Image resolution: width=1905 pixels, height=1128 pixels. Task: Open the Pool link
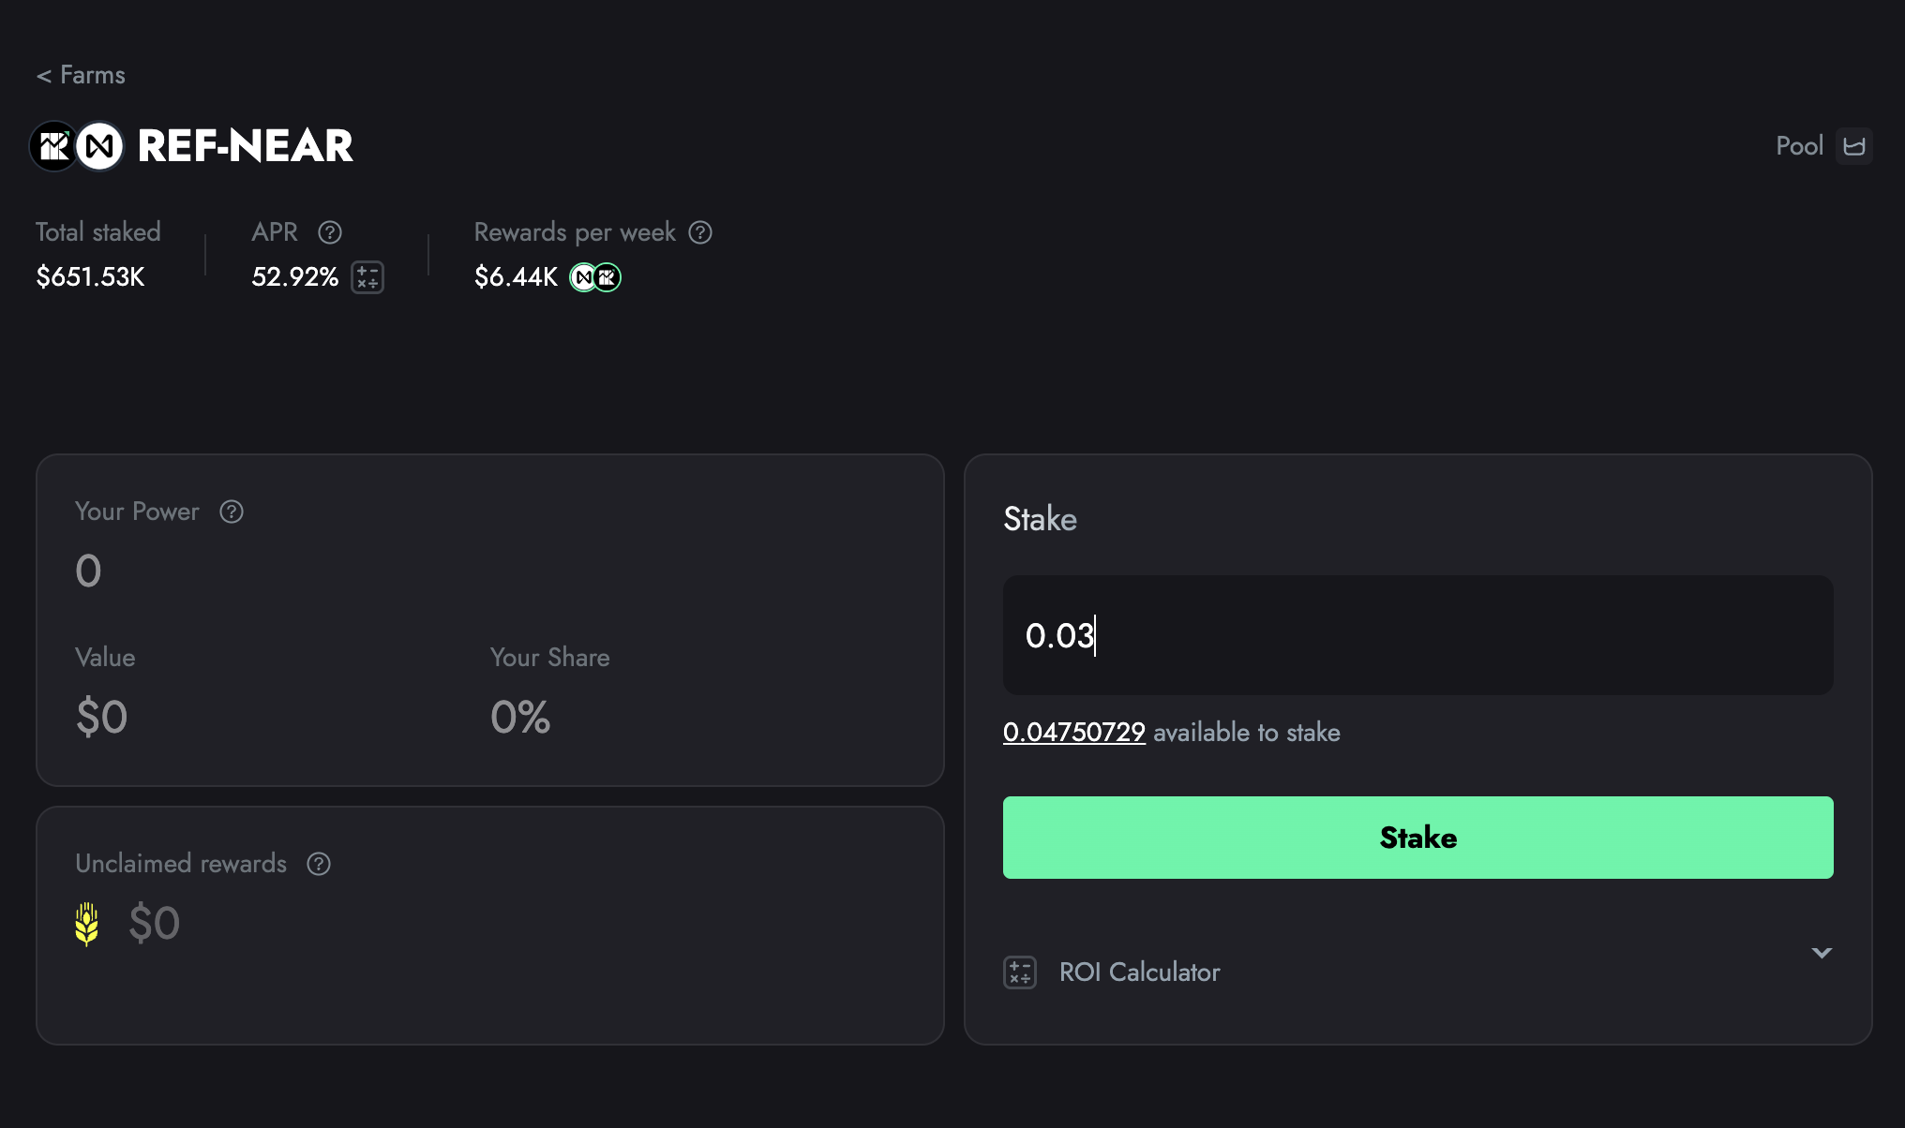(1799, 146)
